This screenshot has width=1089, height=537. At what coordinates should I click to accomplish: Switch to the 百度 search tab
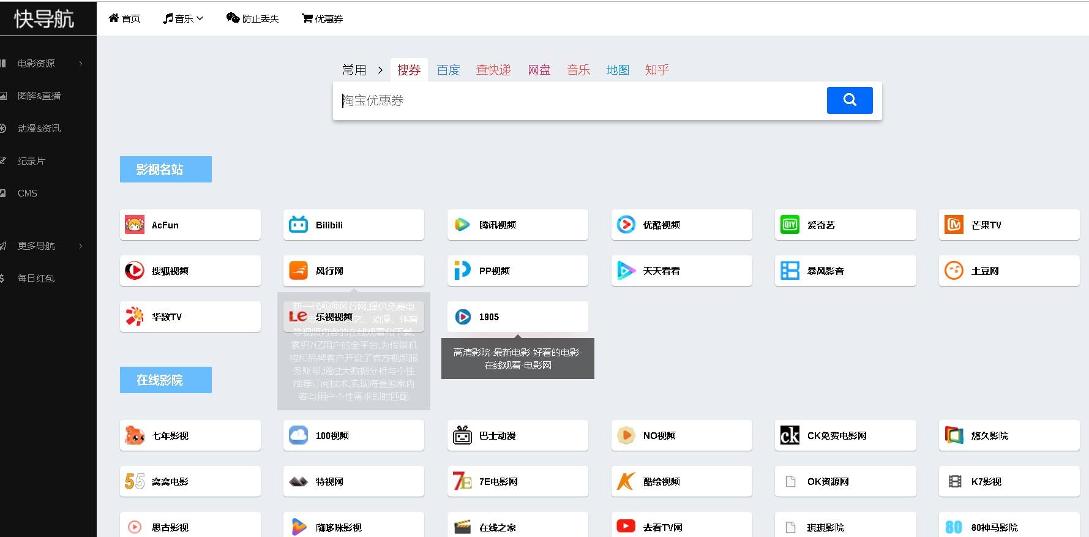(x=448, y=70)
